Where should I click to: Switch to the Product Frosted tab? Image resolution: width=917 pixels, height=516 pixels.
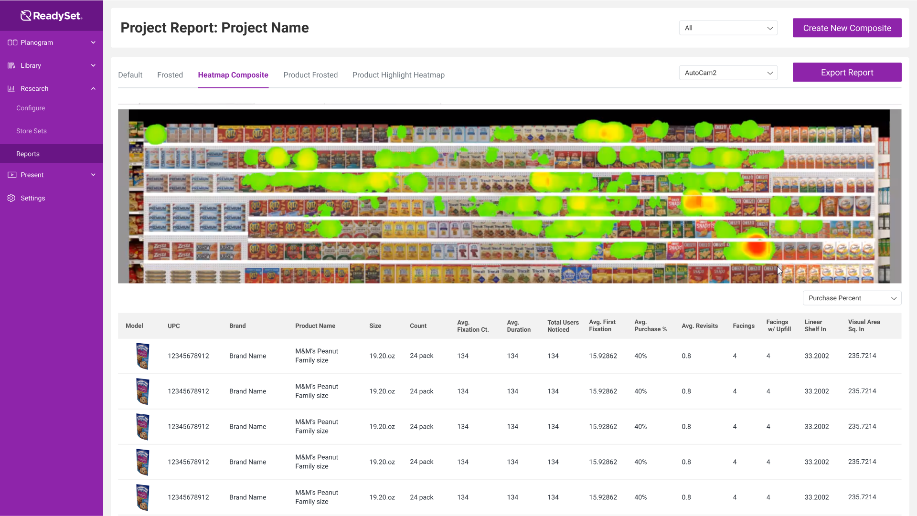(310, 75)
